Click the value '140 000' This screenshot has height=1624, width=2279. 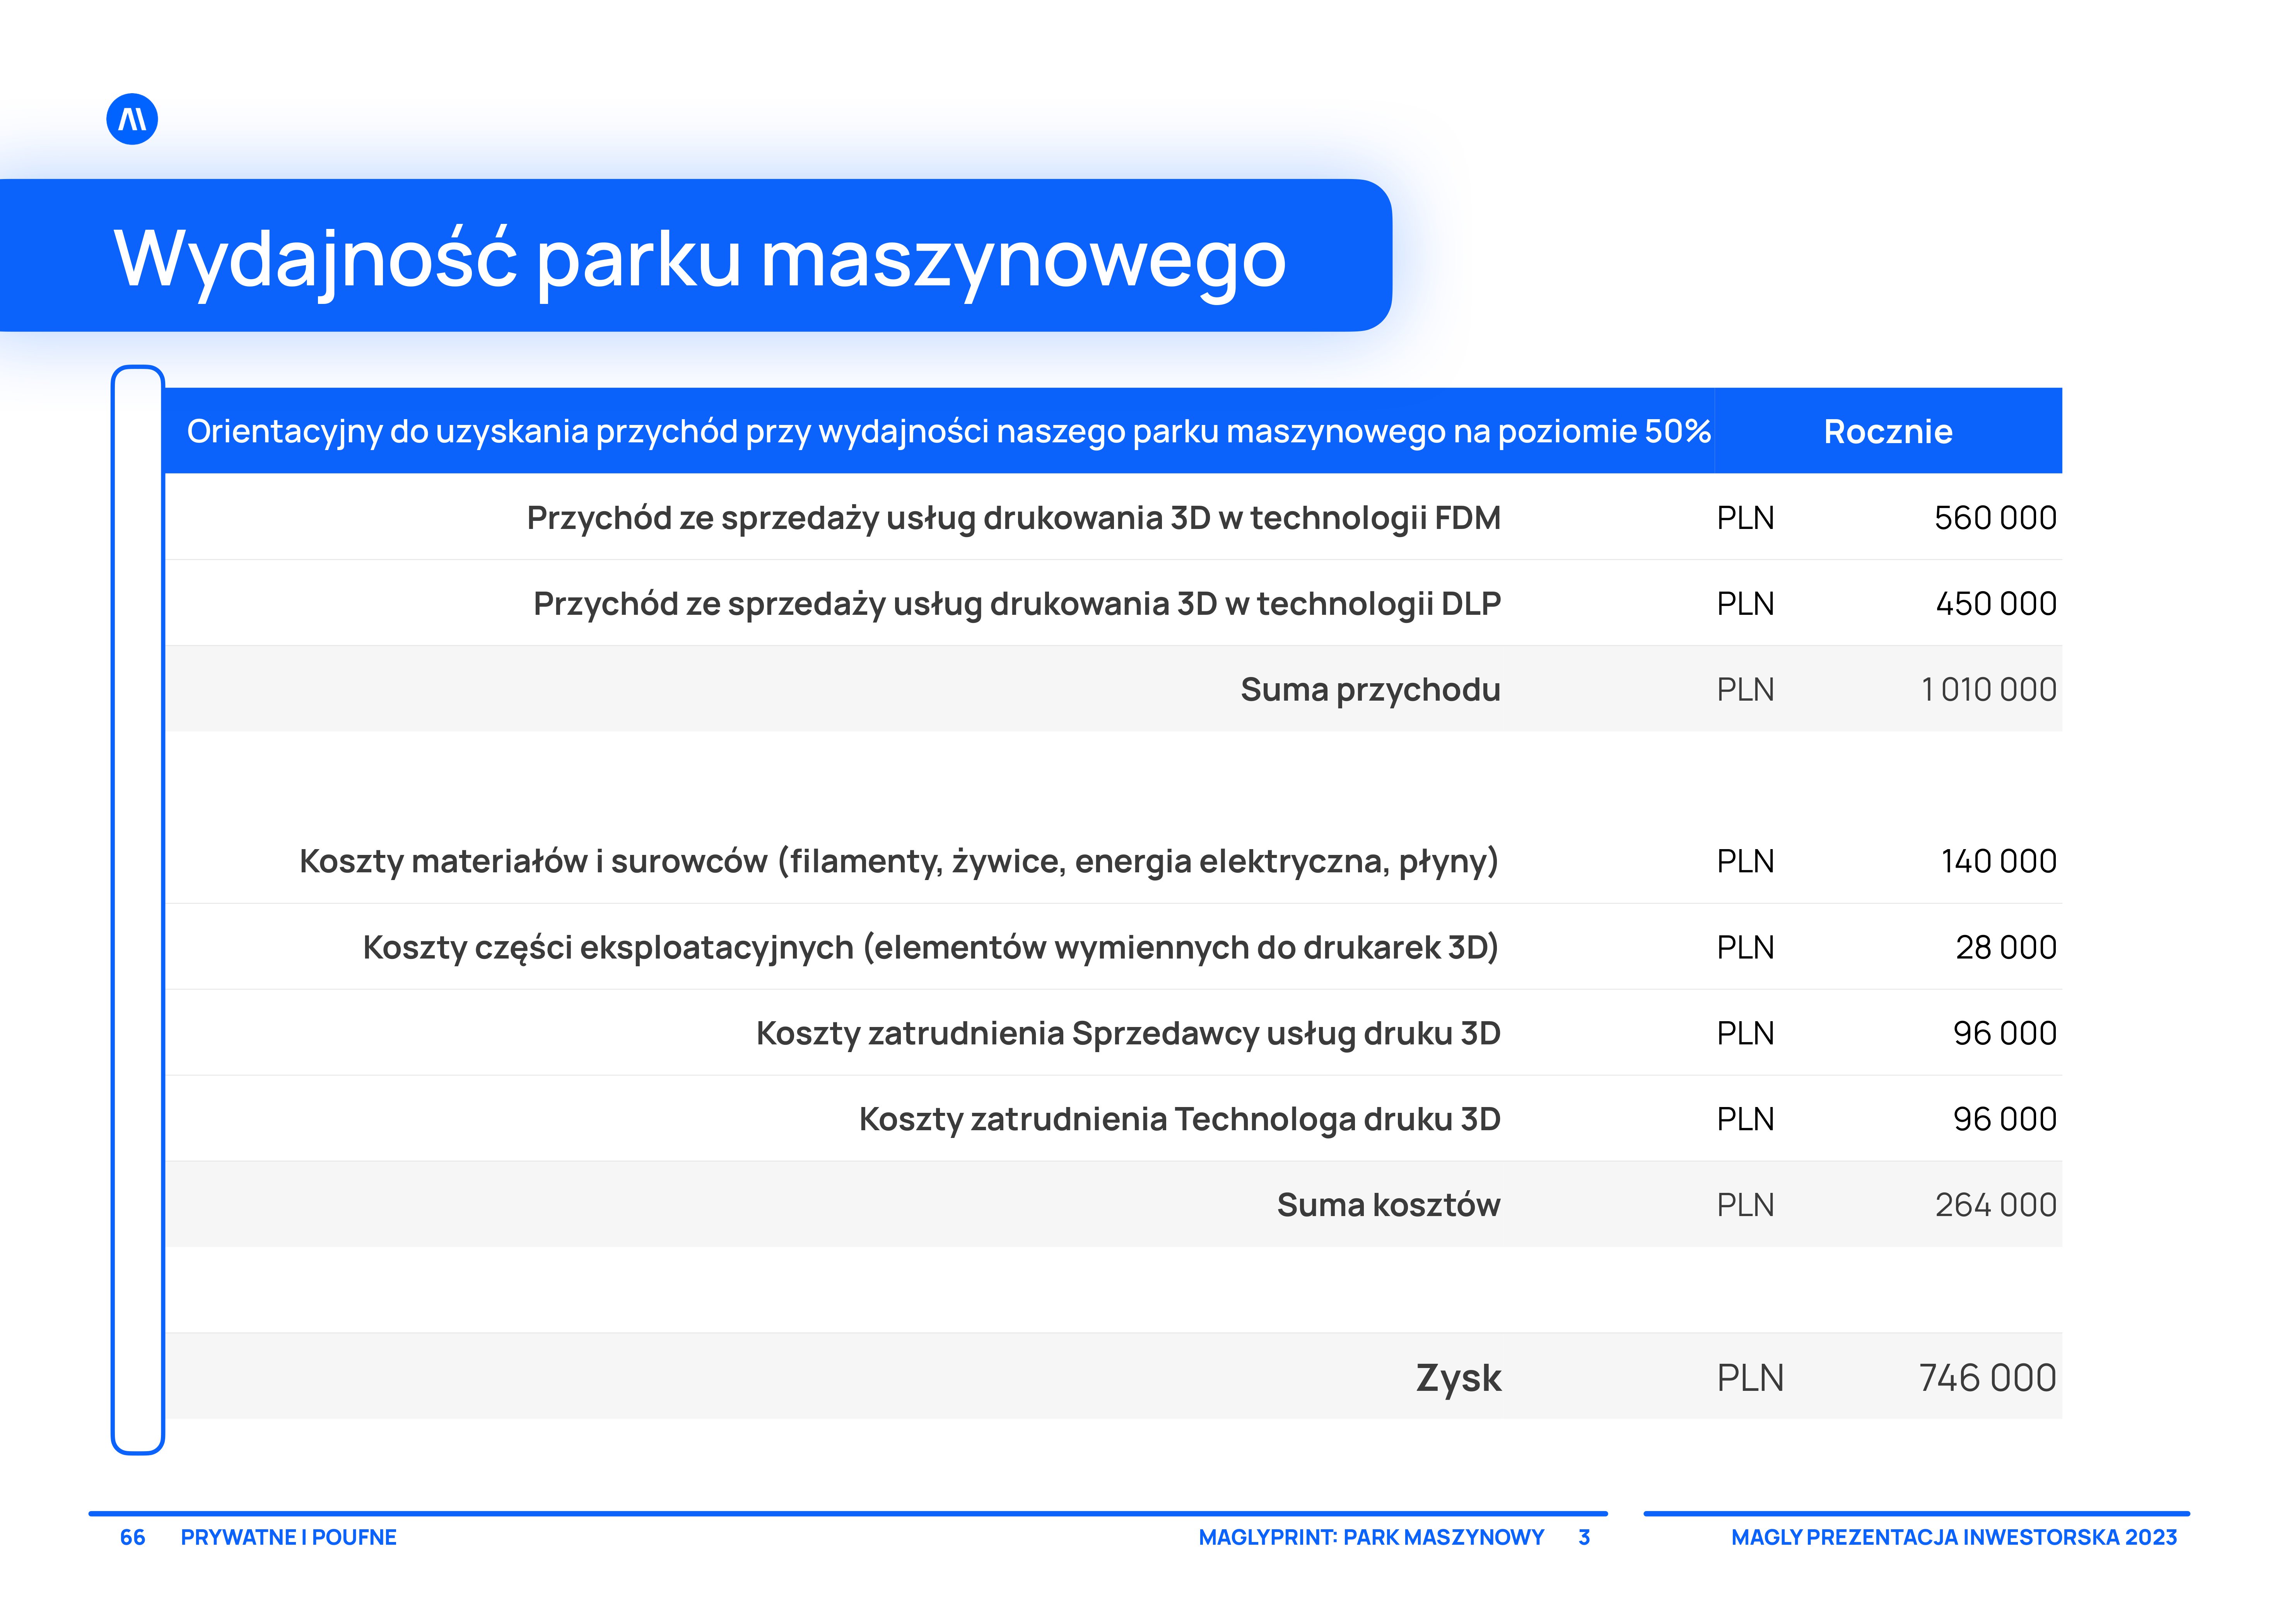tap(1999, 861)
